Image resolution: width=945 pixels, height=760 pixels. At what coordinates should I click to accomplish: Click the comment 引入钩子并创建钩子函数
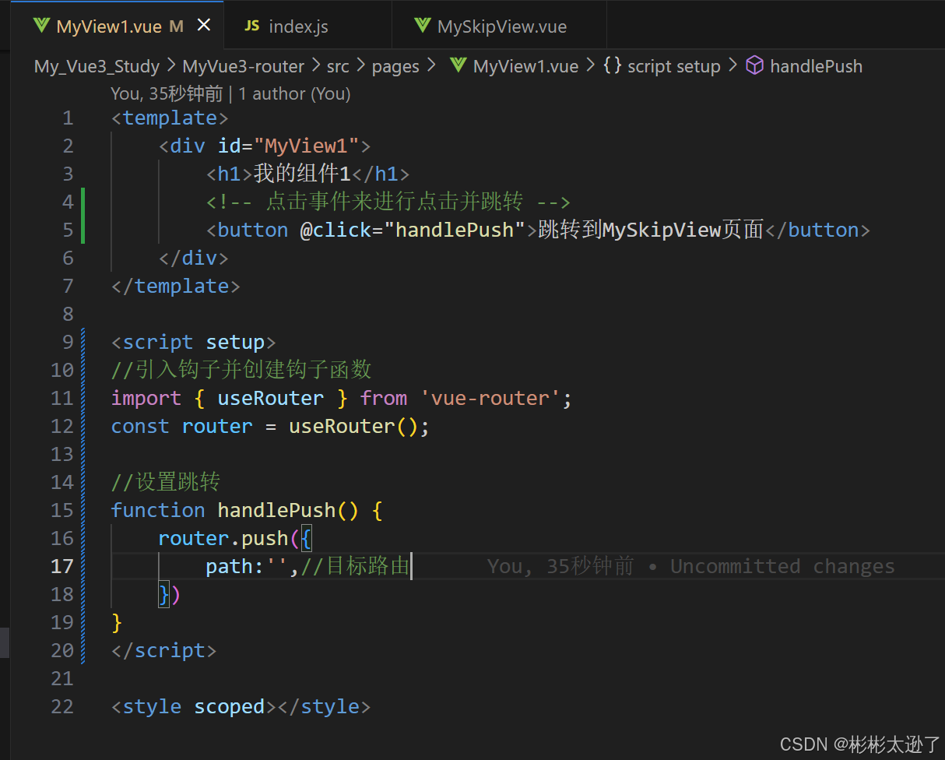(x=241, y=370)
